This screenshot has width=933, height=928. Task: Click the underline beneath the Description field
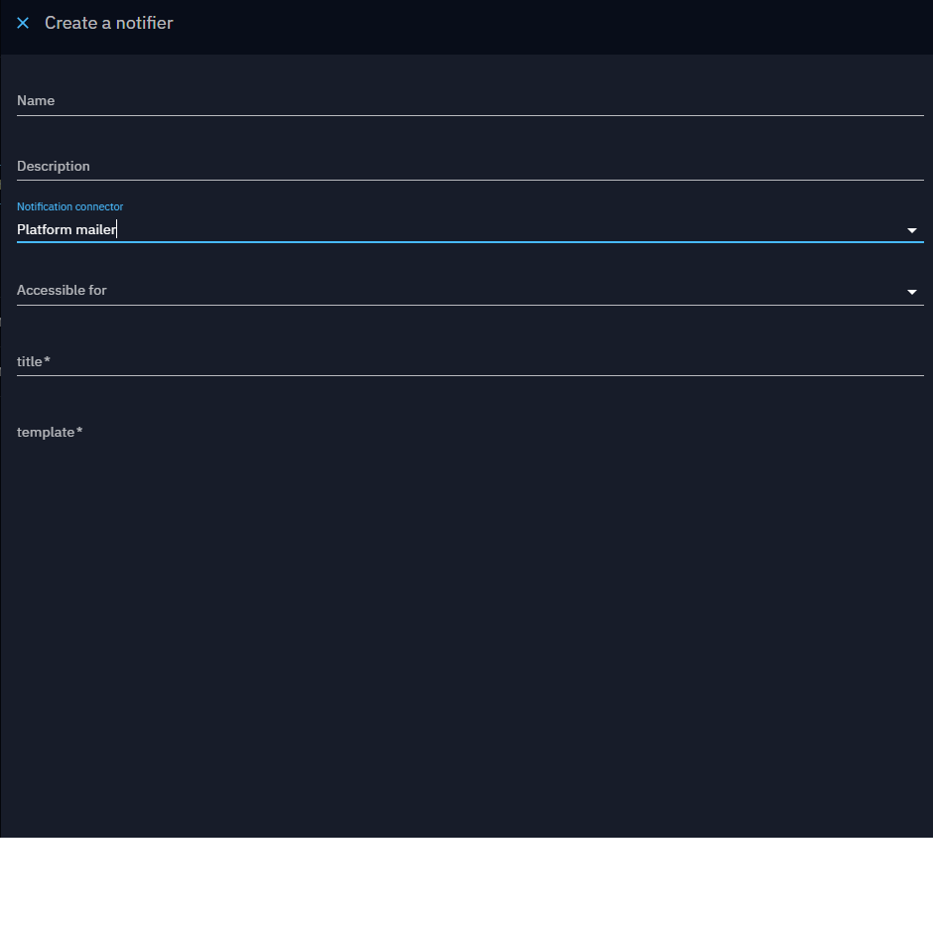coord(469,180)
